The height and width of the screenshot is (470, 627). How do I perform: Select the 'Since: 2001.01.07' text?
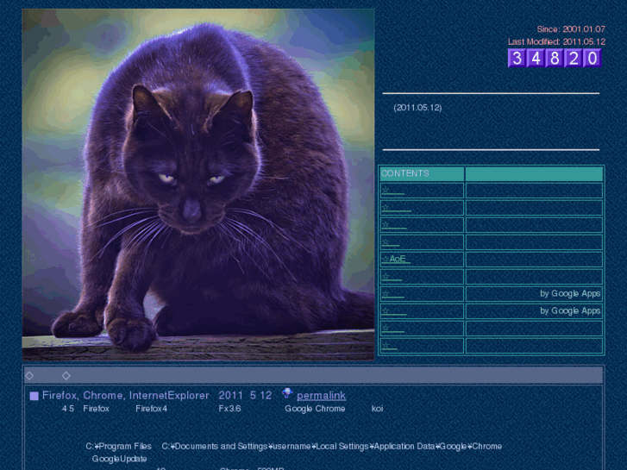571,29
